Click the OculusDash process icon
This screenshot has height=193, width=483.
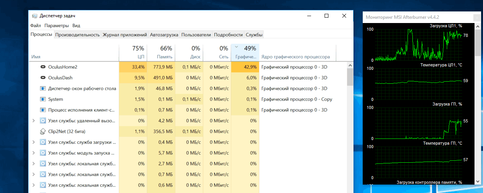43,78
